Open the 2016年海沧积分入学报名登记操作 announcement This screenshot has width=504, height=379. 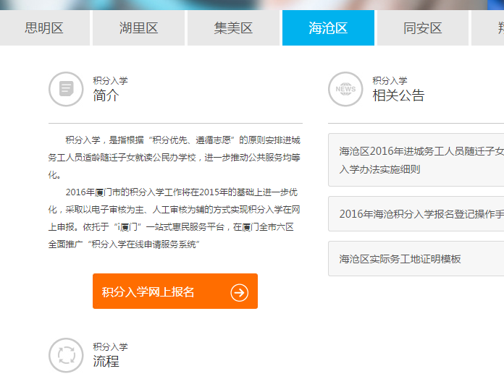[x=420, y=214]
